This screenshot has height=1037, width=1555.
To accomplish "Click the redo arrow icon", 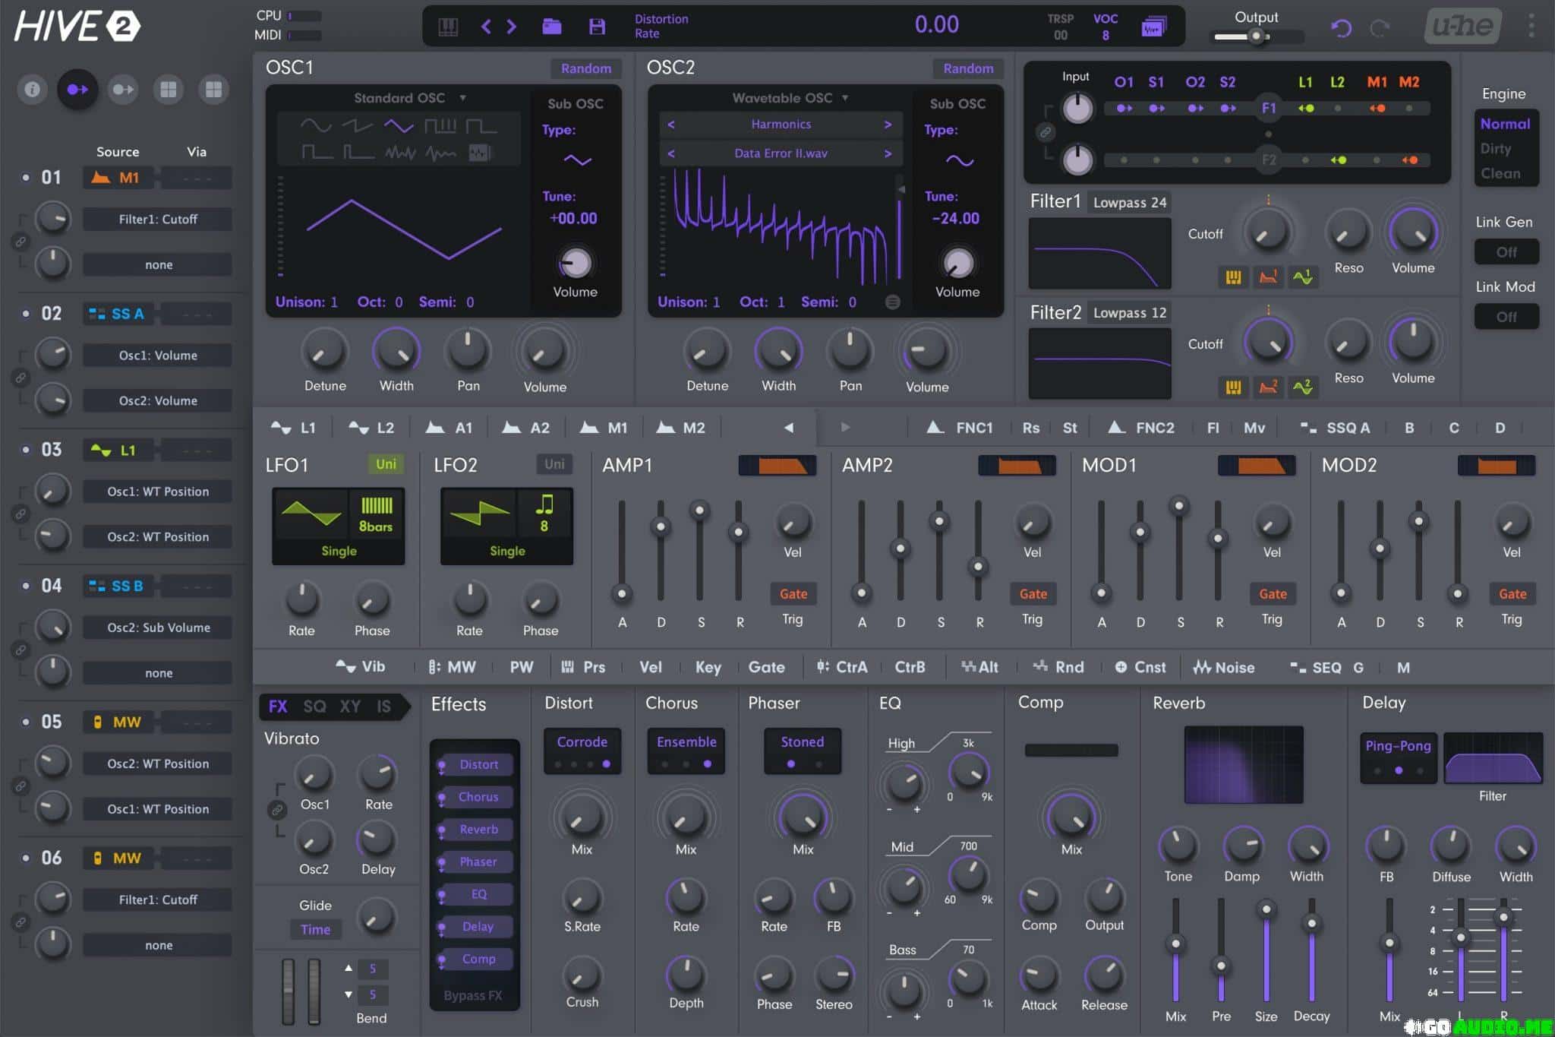I will coord(1380,28).
